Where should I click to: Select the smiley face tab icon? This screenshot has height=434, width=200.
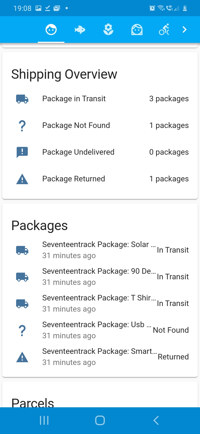(x=51, y=29)
